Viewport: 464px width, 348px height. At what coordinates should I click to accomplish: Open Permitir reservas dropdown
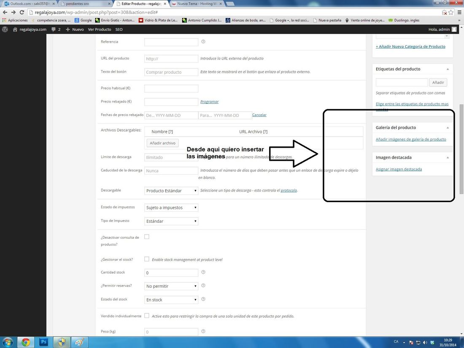coord(171,286)
